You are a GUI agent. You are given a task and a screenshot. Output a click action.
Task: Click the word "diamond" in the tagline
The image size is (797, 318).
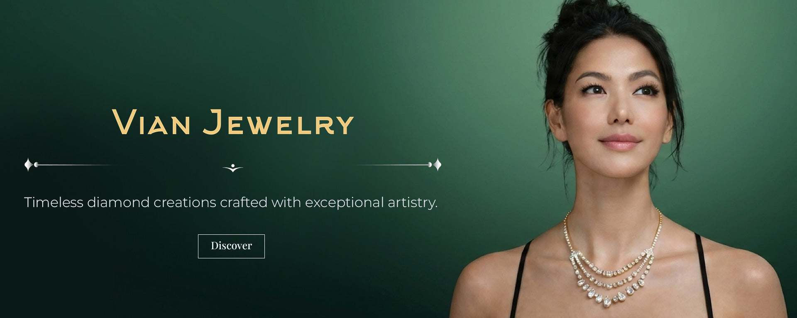[x=118, y=202]
